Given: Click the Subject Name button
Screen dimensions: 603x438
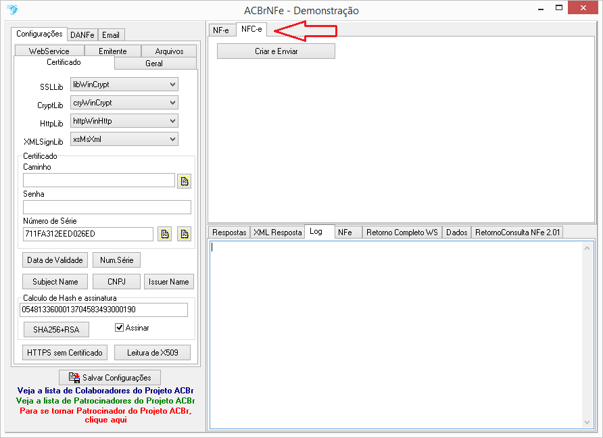Looking at the screenshot, I should (55, 281).
